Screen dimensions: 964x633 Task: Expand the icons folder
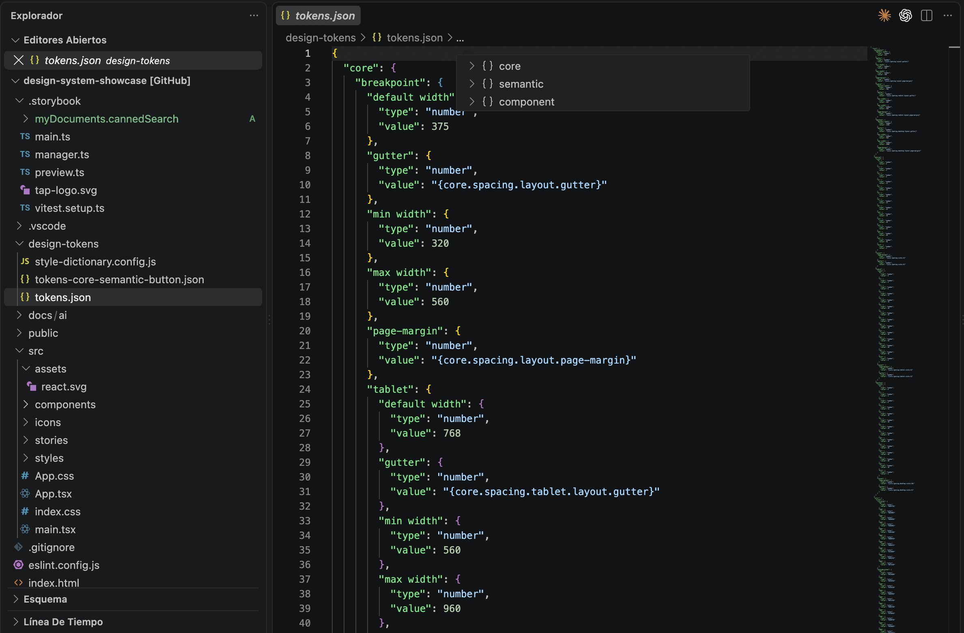(x=26, y=422)
